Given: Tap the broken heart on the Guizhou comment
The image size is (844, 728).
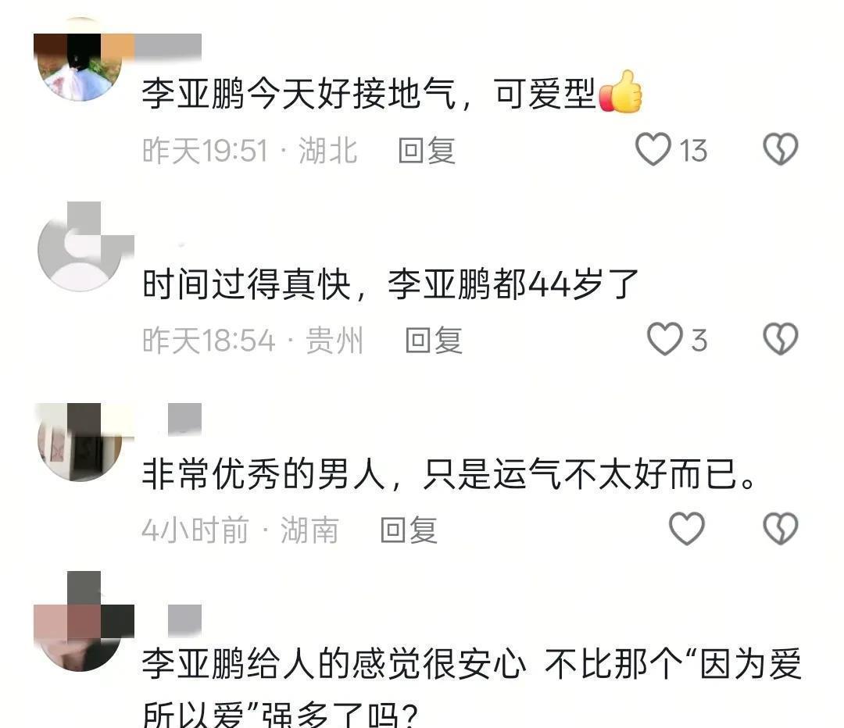Looking at the screenshot, I should point(781,339).
